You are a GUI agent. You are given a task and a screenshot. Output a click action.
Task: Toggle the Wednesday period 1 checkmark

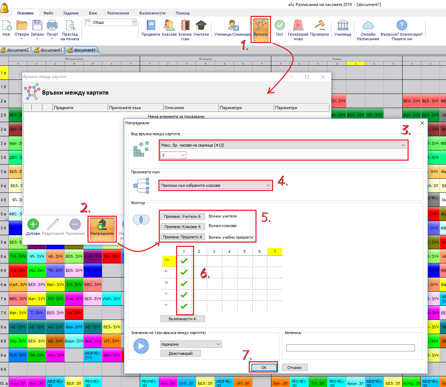(184, 284)
